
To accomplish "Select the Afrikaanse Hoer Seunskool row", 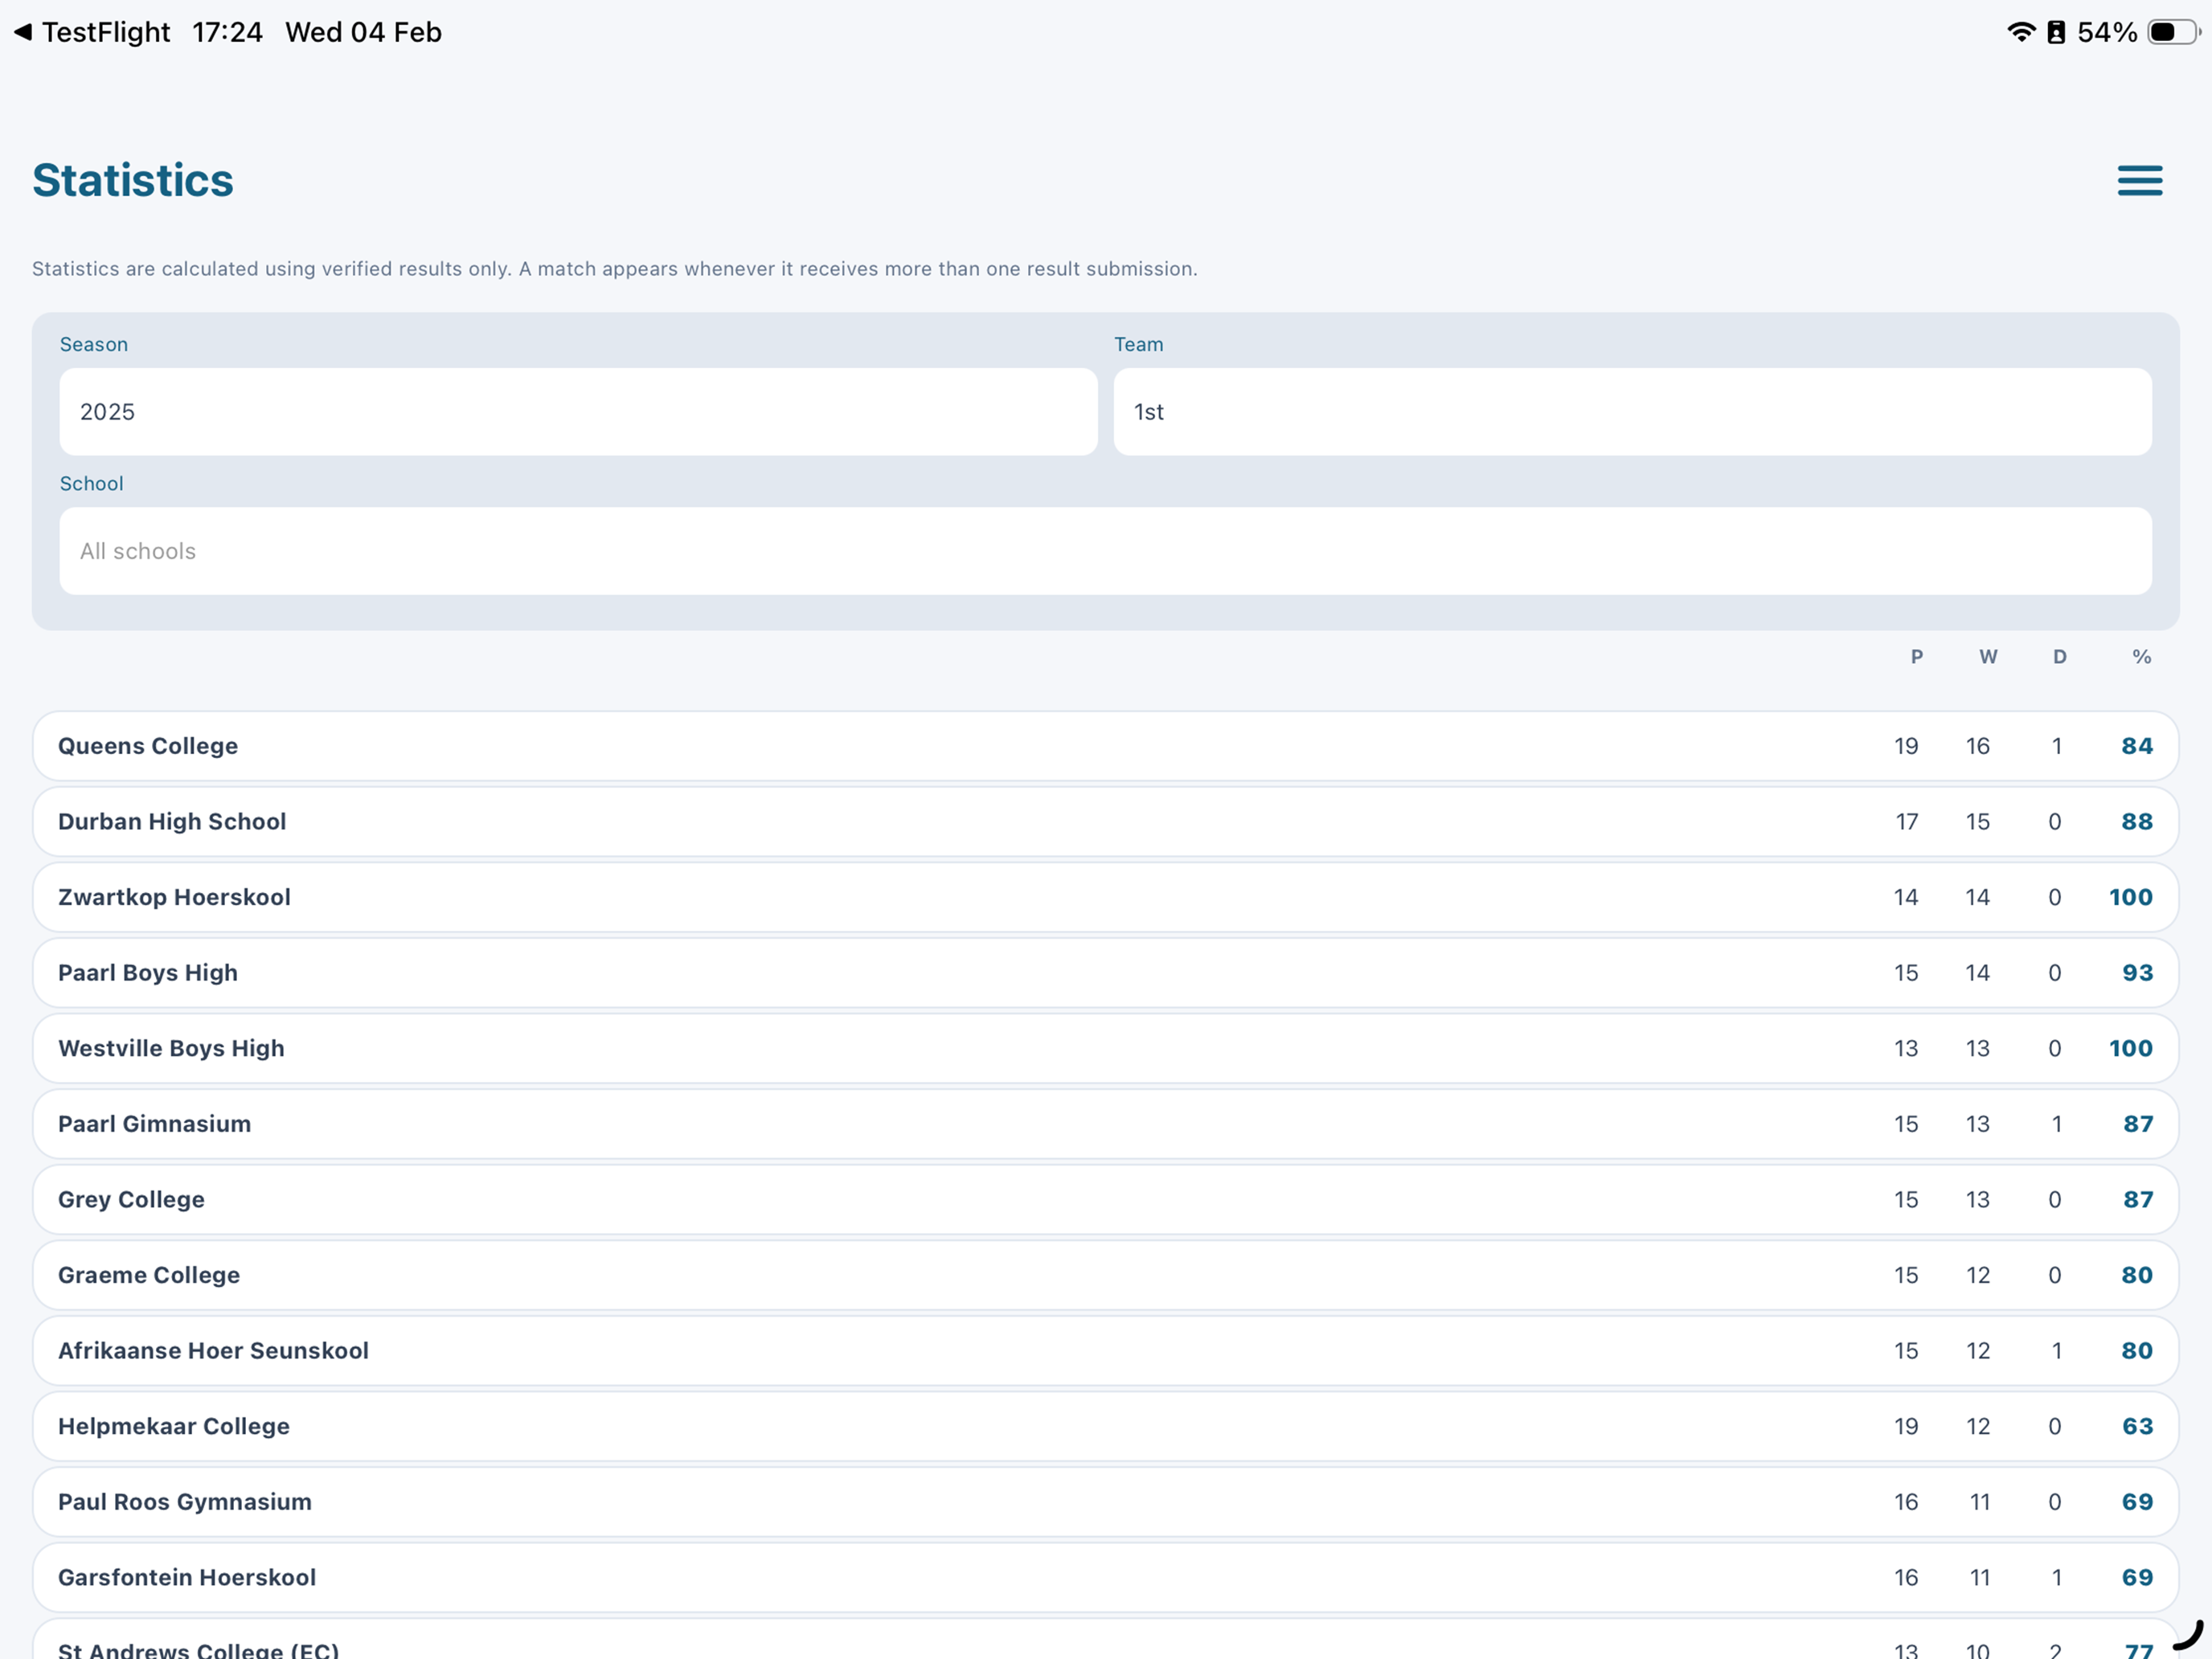I will (x=1105, y=1351).
